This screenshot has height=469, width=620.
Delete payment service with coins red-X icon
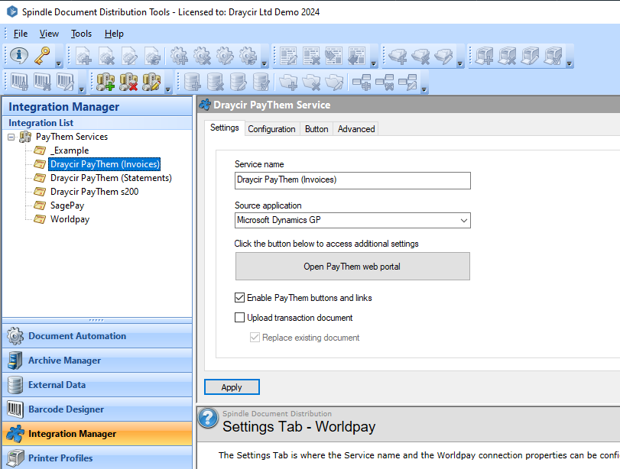(x=128, y=82)
